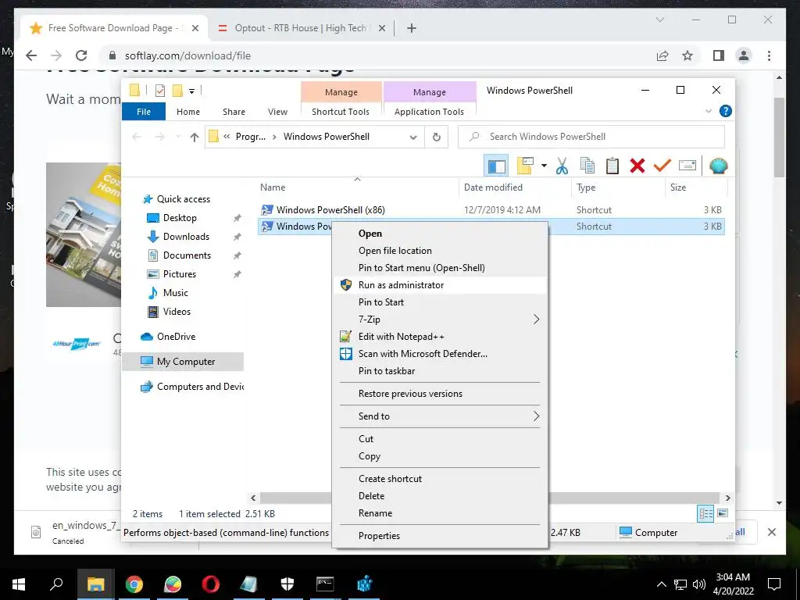Click the Up one level arrow in Explorer
This screenshot has height=600, width=800.
[194, 137]
